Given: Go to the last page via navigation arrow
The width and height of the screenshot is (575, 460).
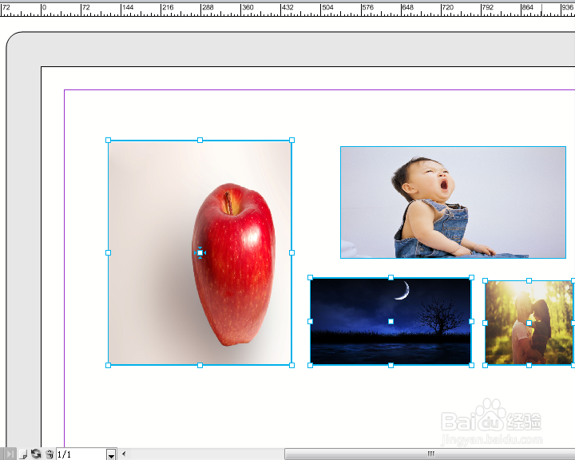Looking at the screenshot, I should (x=10, y=454).
